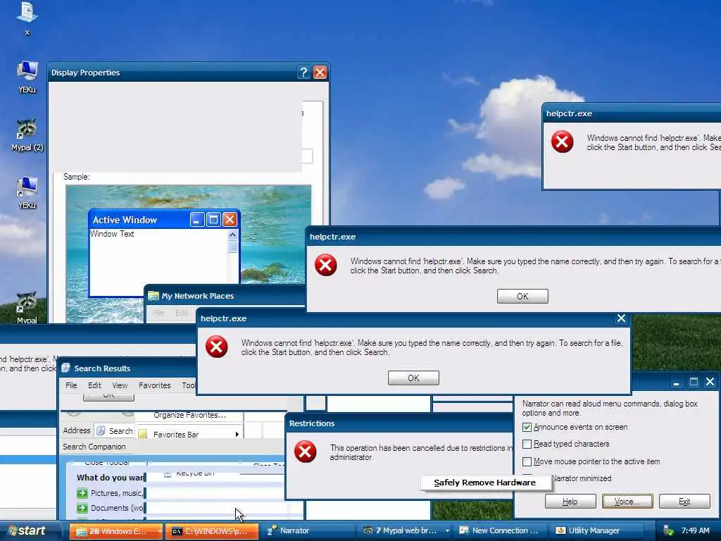Image resolution: width=721 pixels, height=541 pixels.
Task: Enable Move mouse pointer to the active item
Action: click(x=527, y=461)
